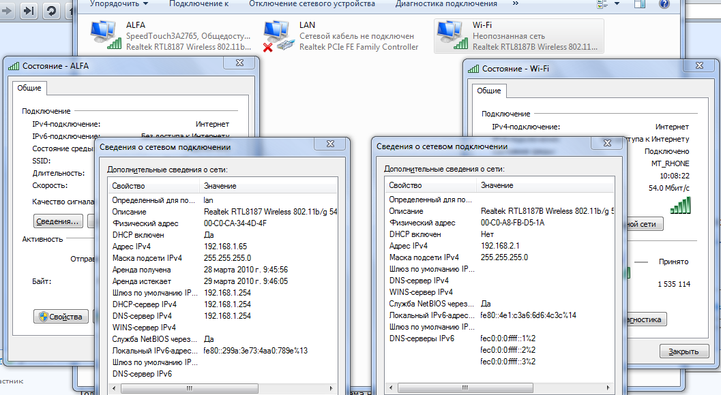Click right scroll arrow in left details dialog

(x=331, y=389)
